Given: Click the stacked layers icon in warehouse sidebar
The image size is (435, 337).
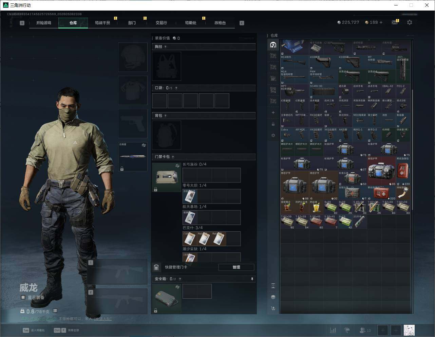Looking at the screenshot, I should 273,297.
